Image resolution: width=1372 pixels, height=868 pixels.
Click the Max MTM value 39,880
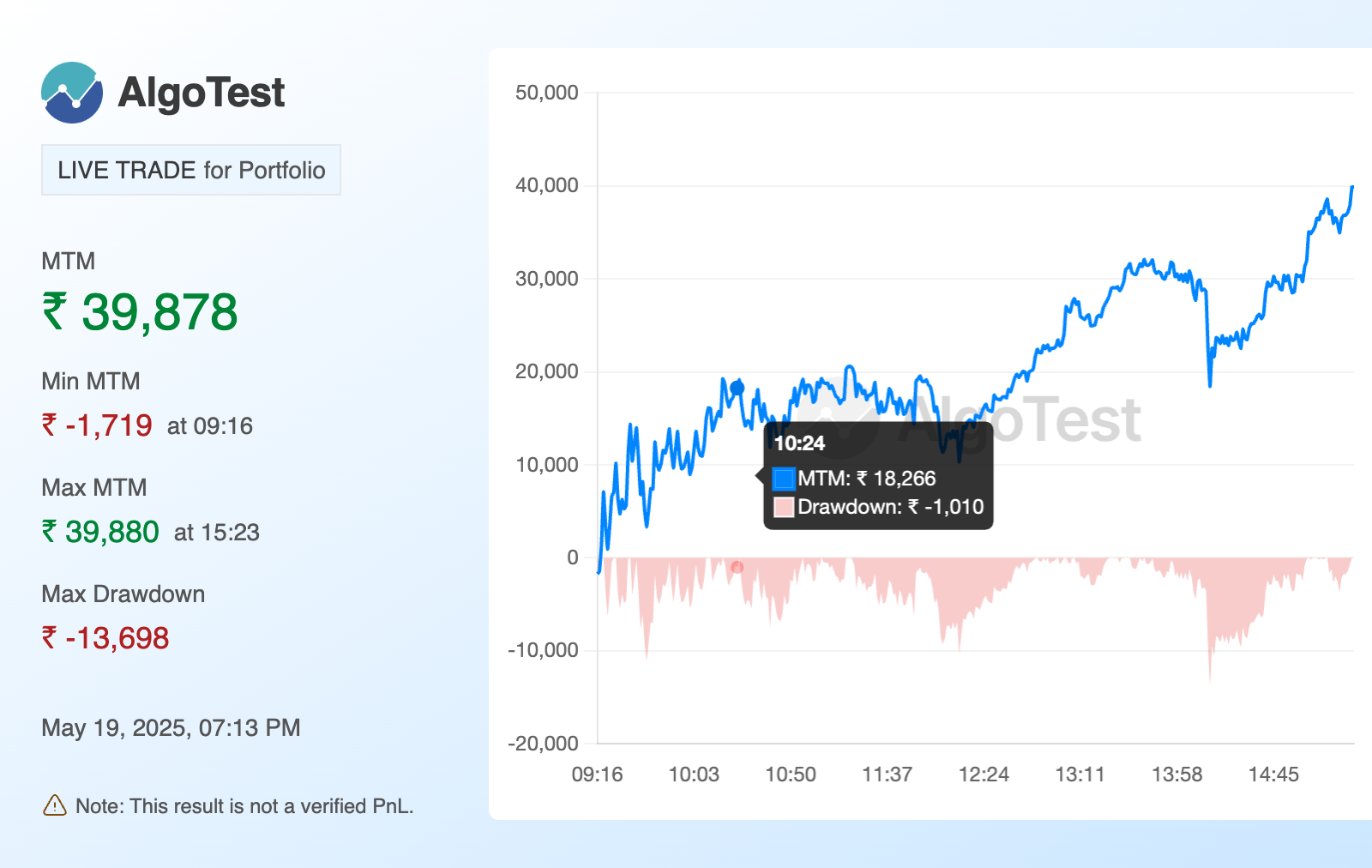100,532
